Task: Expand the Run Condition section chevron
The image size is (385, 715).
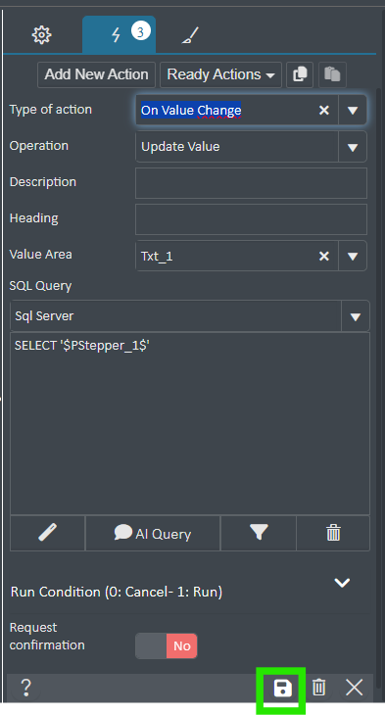Action: pos(342,583)
